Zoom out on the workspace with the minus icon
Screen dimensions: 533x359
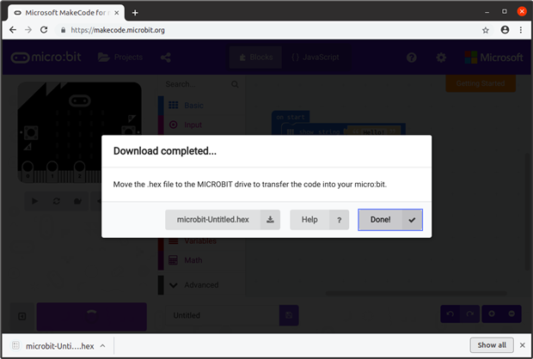(512, 313)
